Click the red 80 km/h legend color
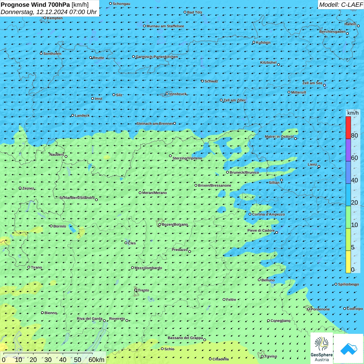Image resolution: width=364 pixels, height=364 pixels. coord(348,128)
